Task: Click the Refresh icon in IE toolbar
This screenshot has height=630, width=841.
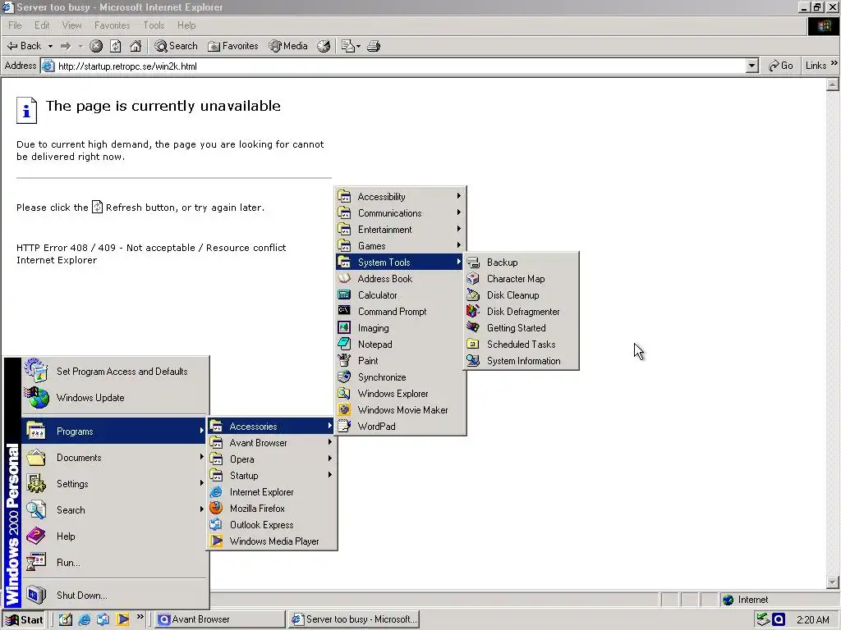Action: [116, 46]
